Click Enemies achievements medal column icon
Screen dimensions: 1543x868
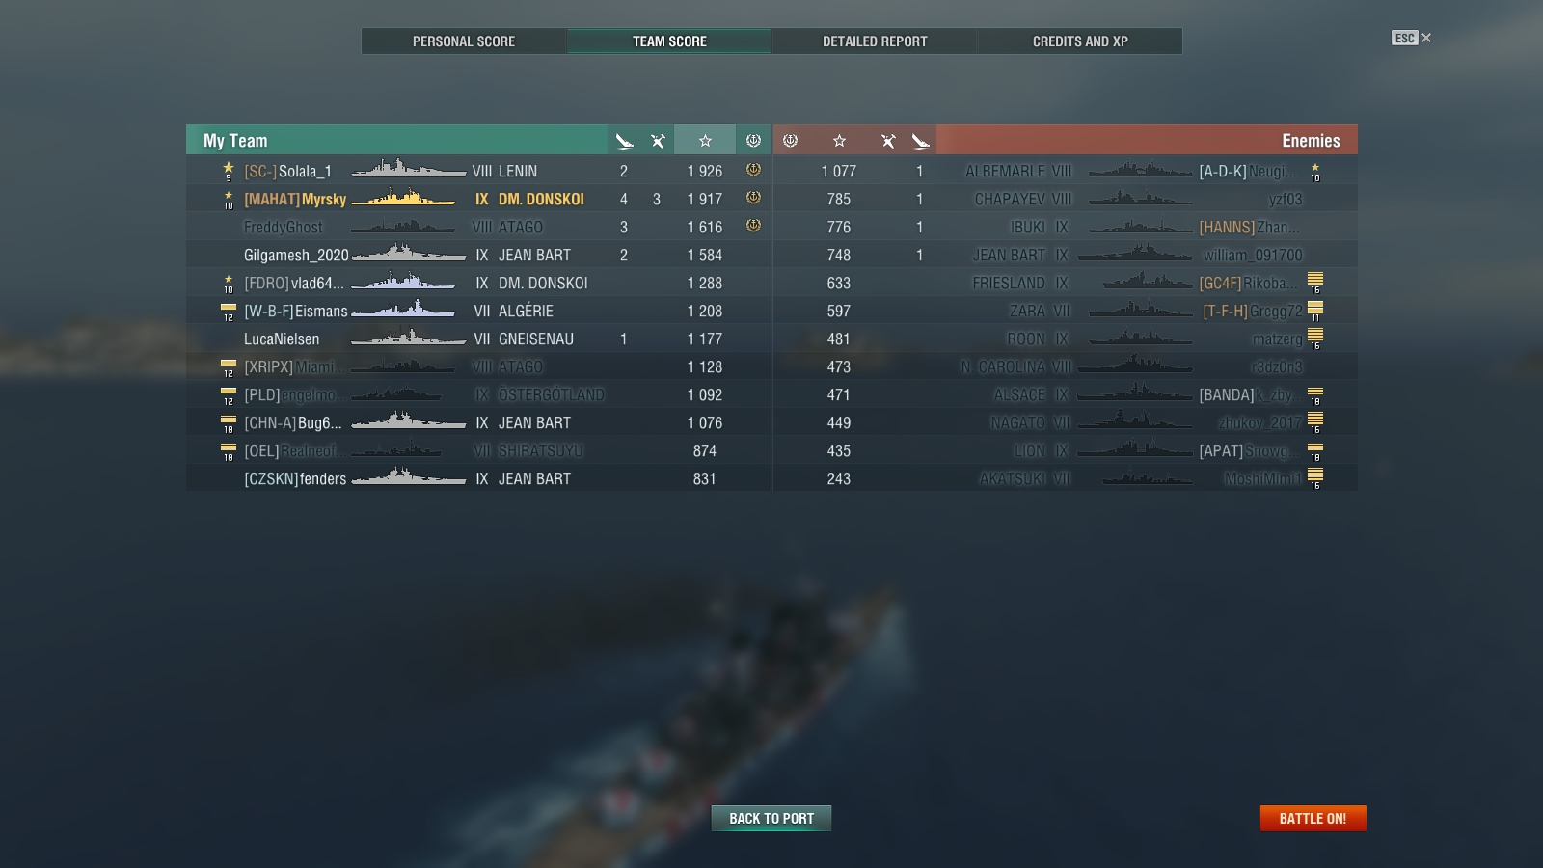pyautogui.click(x=790, y=141)
